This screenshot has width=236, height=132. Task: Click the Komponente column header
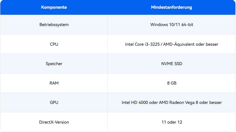click(54, 7)
